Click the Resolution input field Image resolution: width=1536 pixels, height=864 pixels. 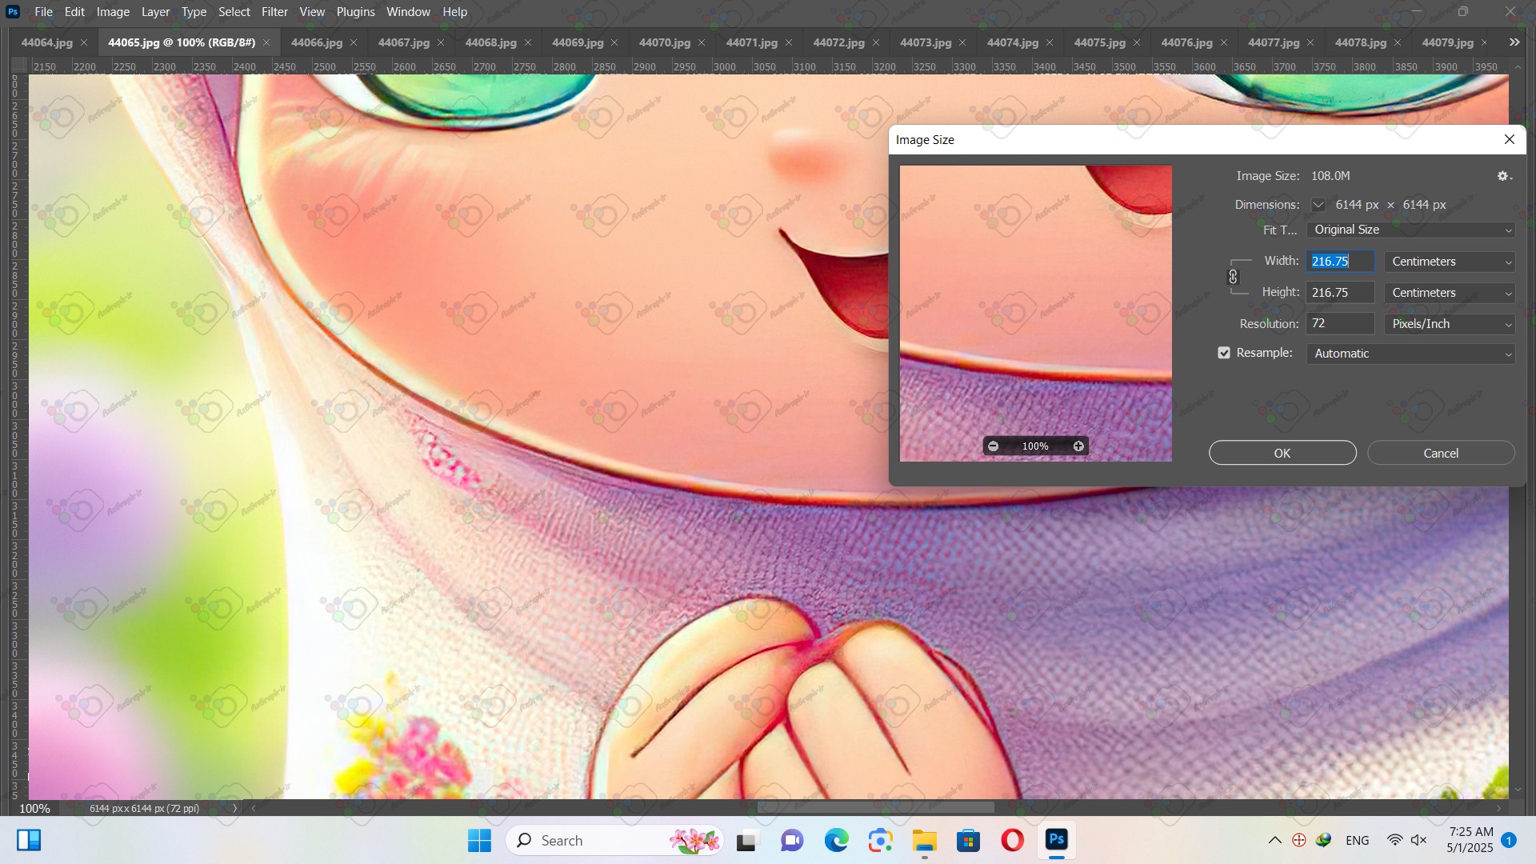1340,324
